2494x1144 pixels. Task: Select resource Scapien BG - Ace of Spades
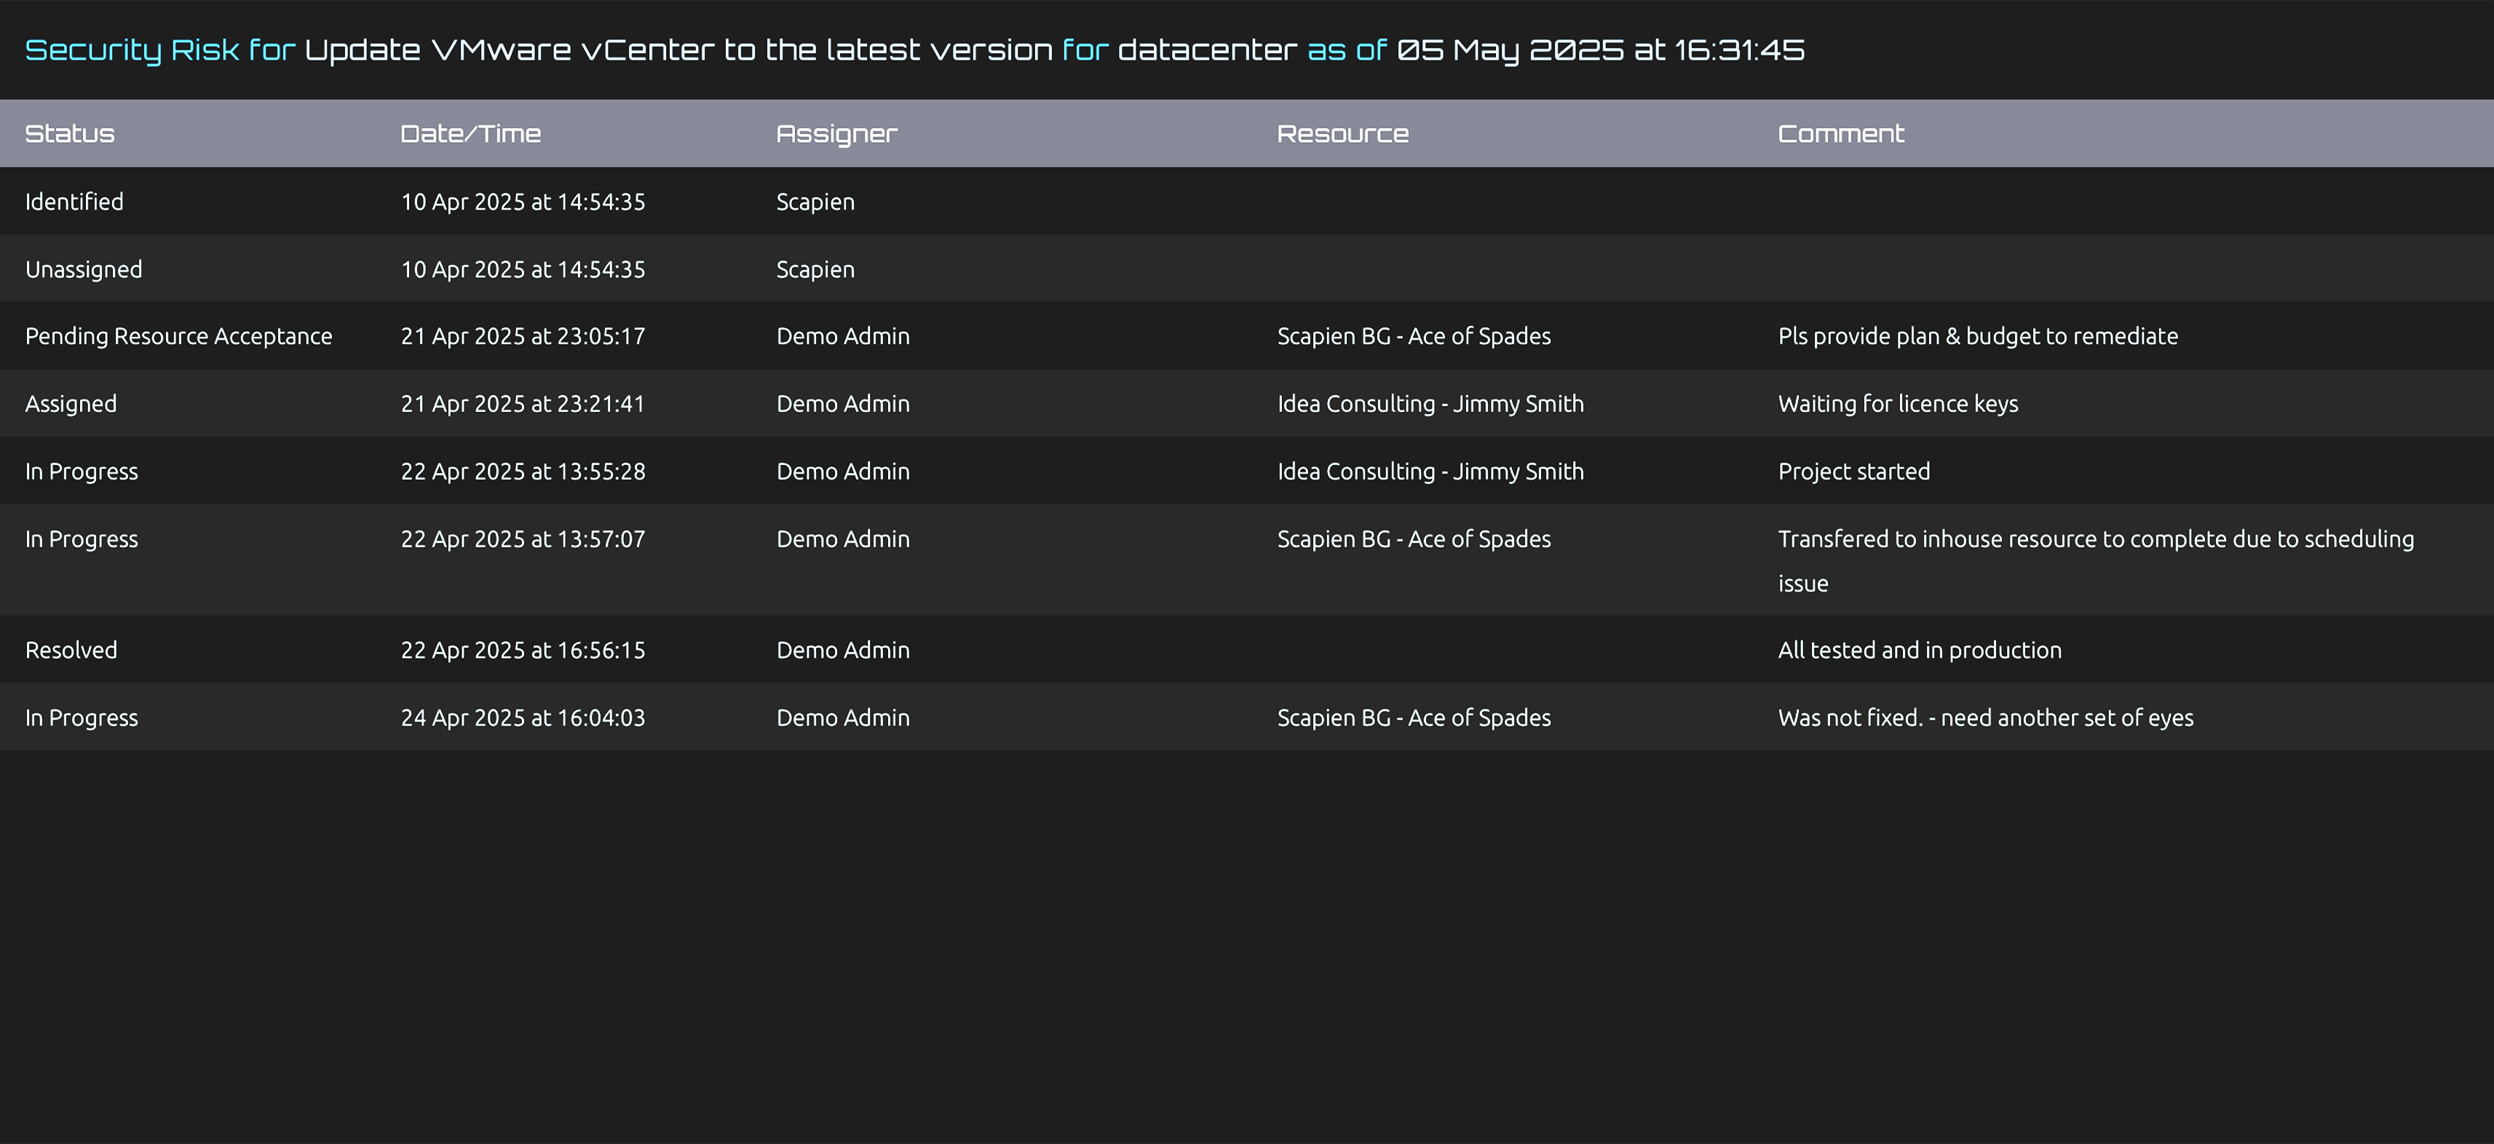1414,335
